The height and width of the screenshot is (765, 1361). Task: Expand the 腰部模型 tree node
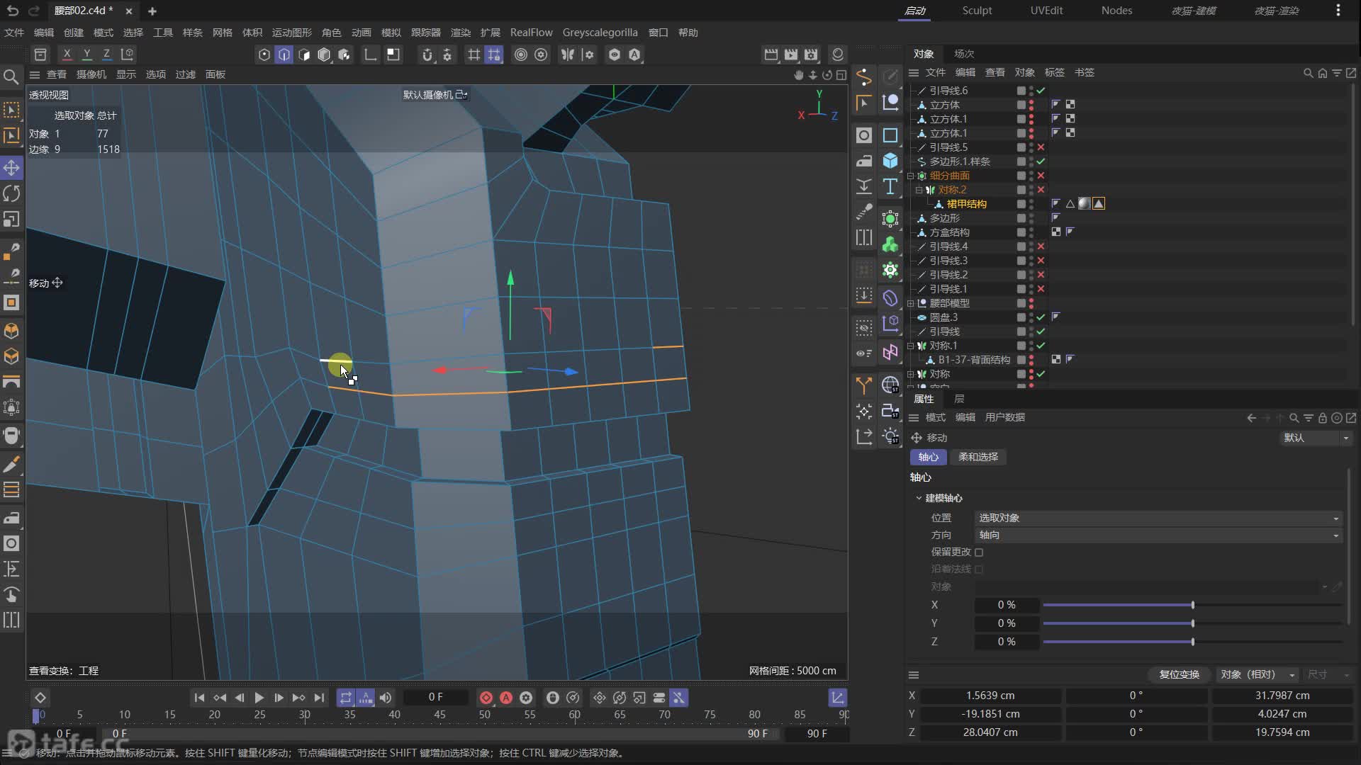tap(912, 303)
